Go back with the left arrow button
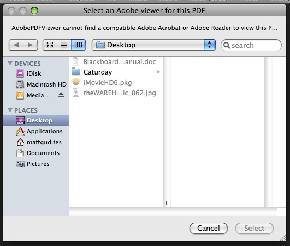The width and height of the screenshot is (290, 246). pos(16,45)
